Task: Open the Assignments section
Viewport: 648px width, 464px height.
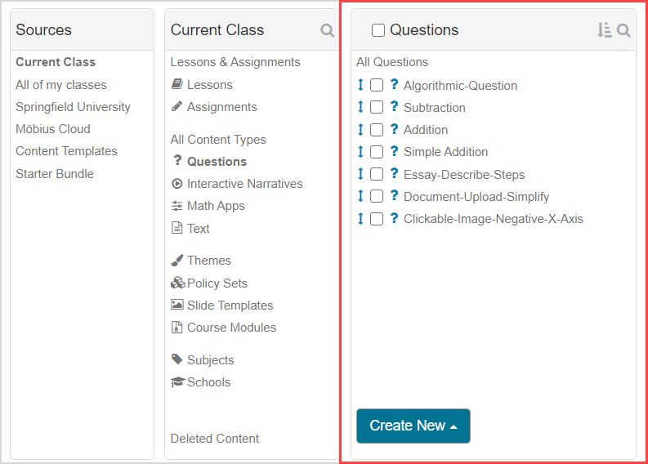Action: click(x=221, y=107)
